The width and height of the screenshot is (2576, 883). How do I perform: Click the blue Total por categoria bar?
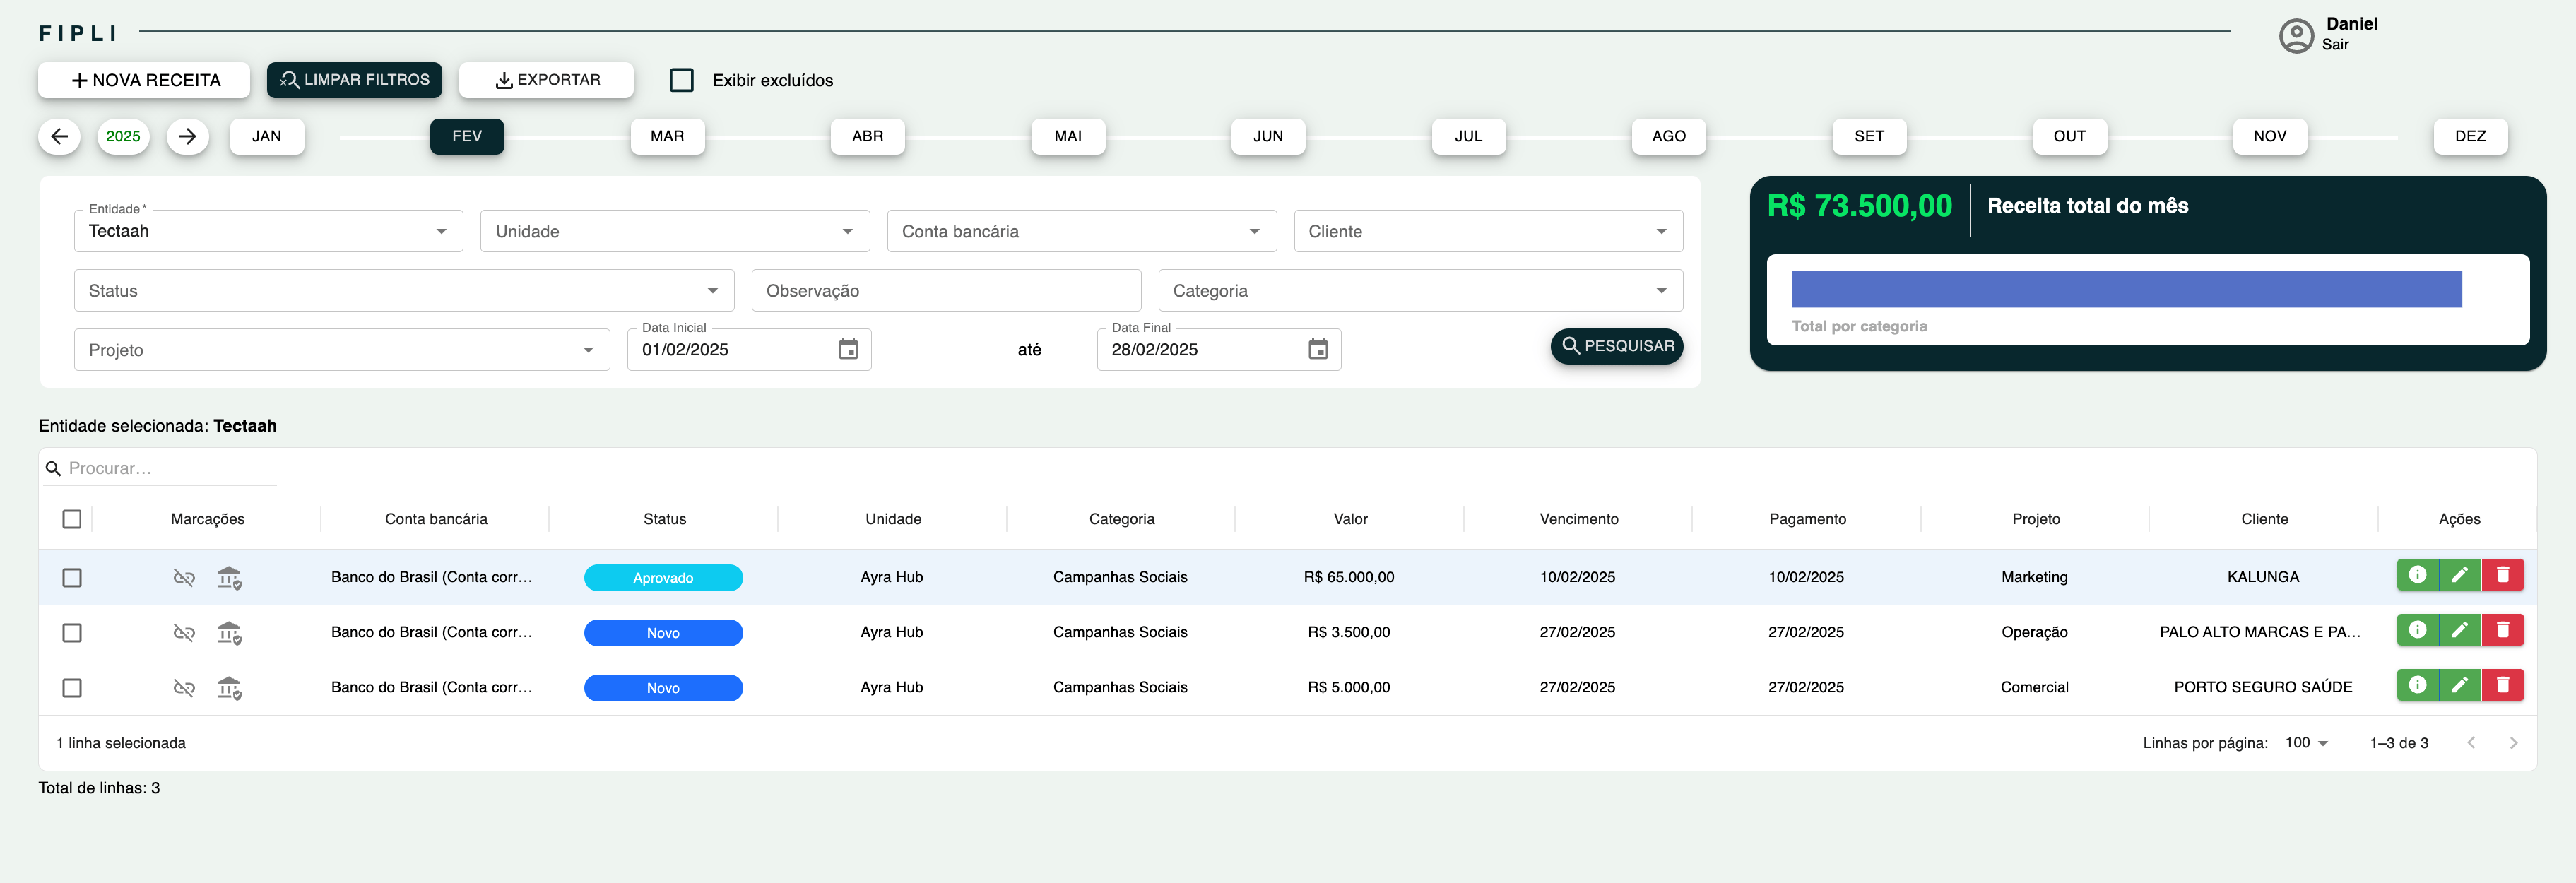[x=2125, y=289]
